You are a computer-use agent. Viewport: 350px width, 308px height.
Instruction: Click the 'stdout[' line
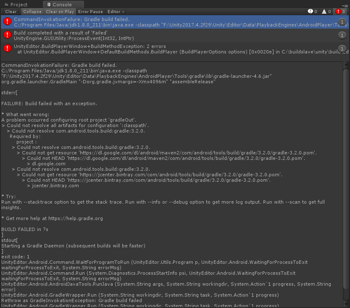pos(10,240)
